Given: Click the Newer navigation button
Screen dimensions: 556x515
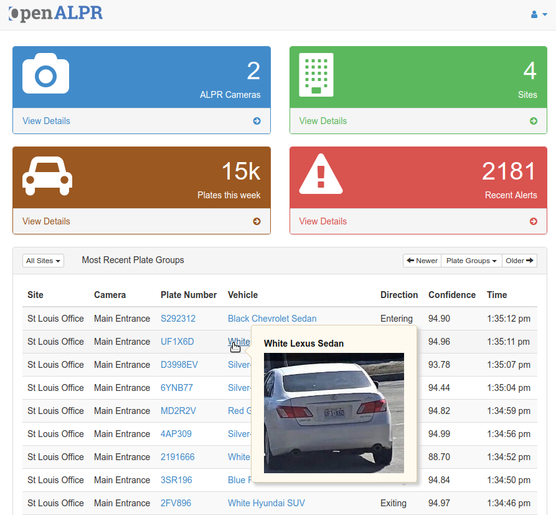Looking at the screenshot, I should [x=422, y=260].
